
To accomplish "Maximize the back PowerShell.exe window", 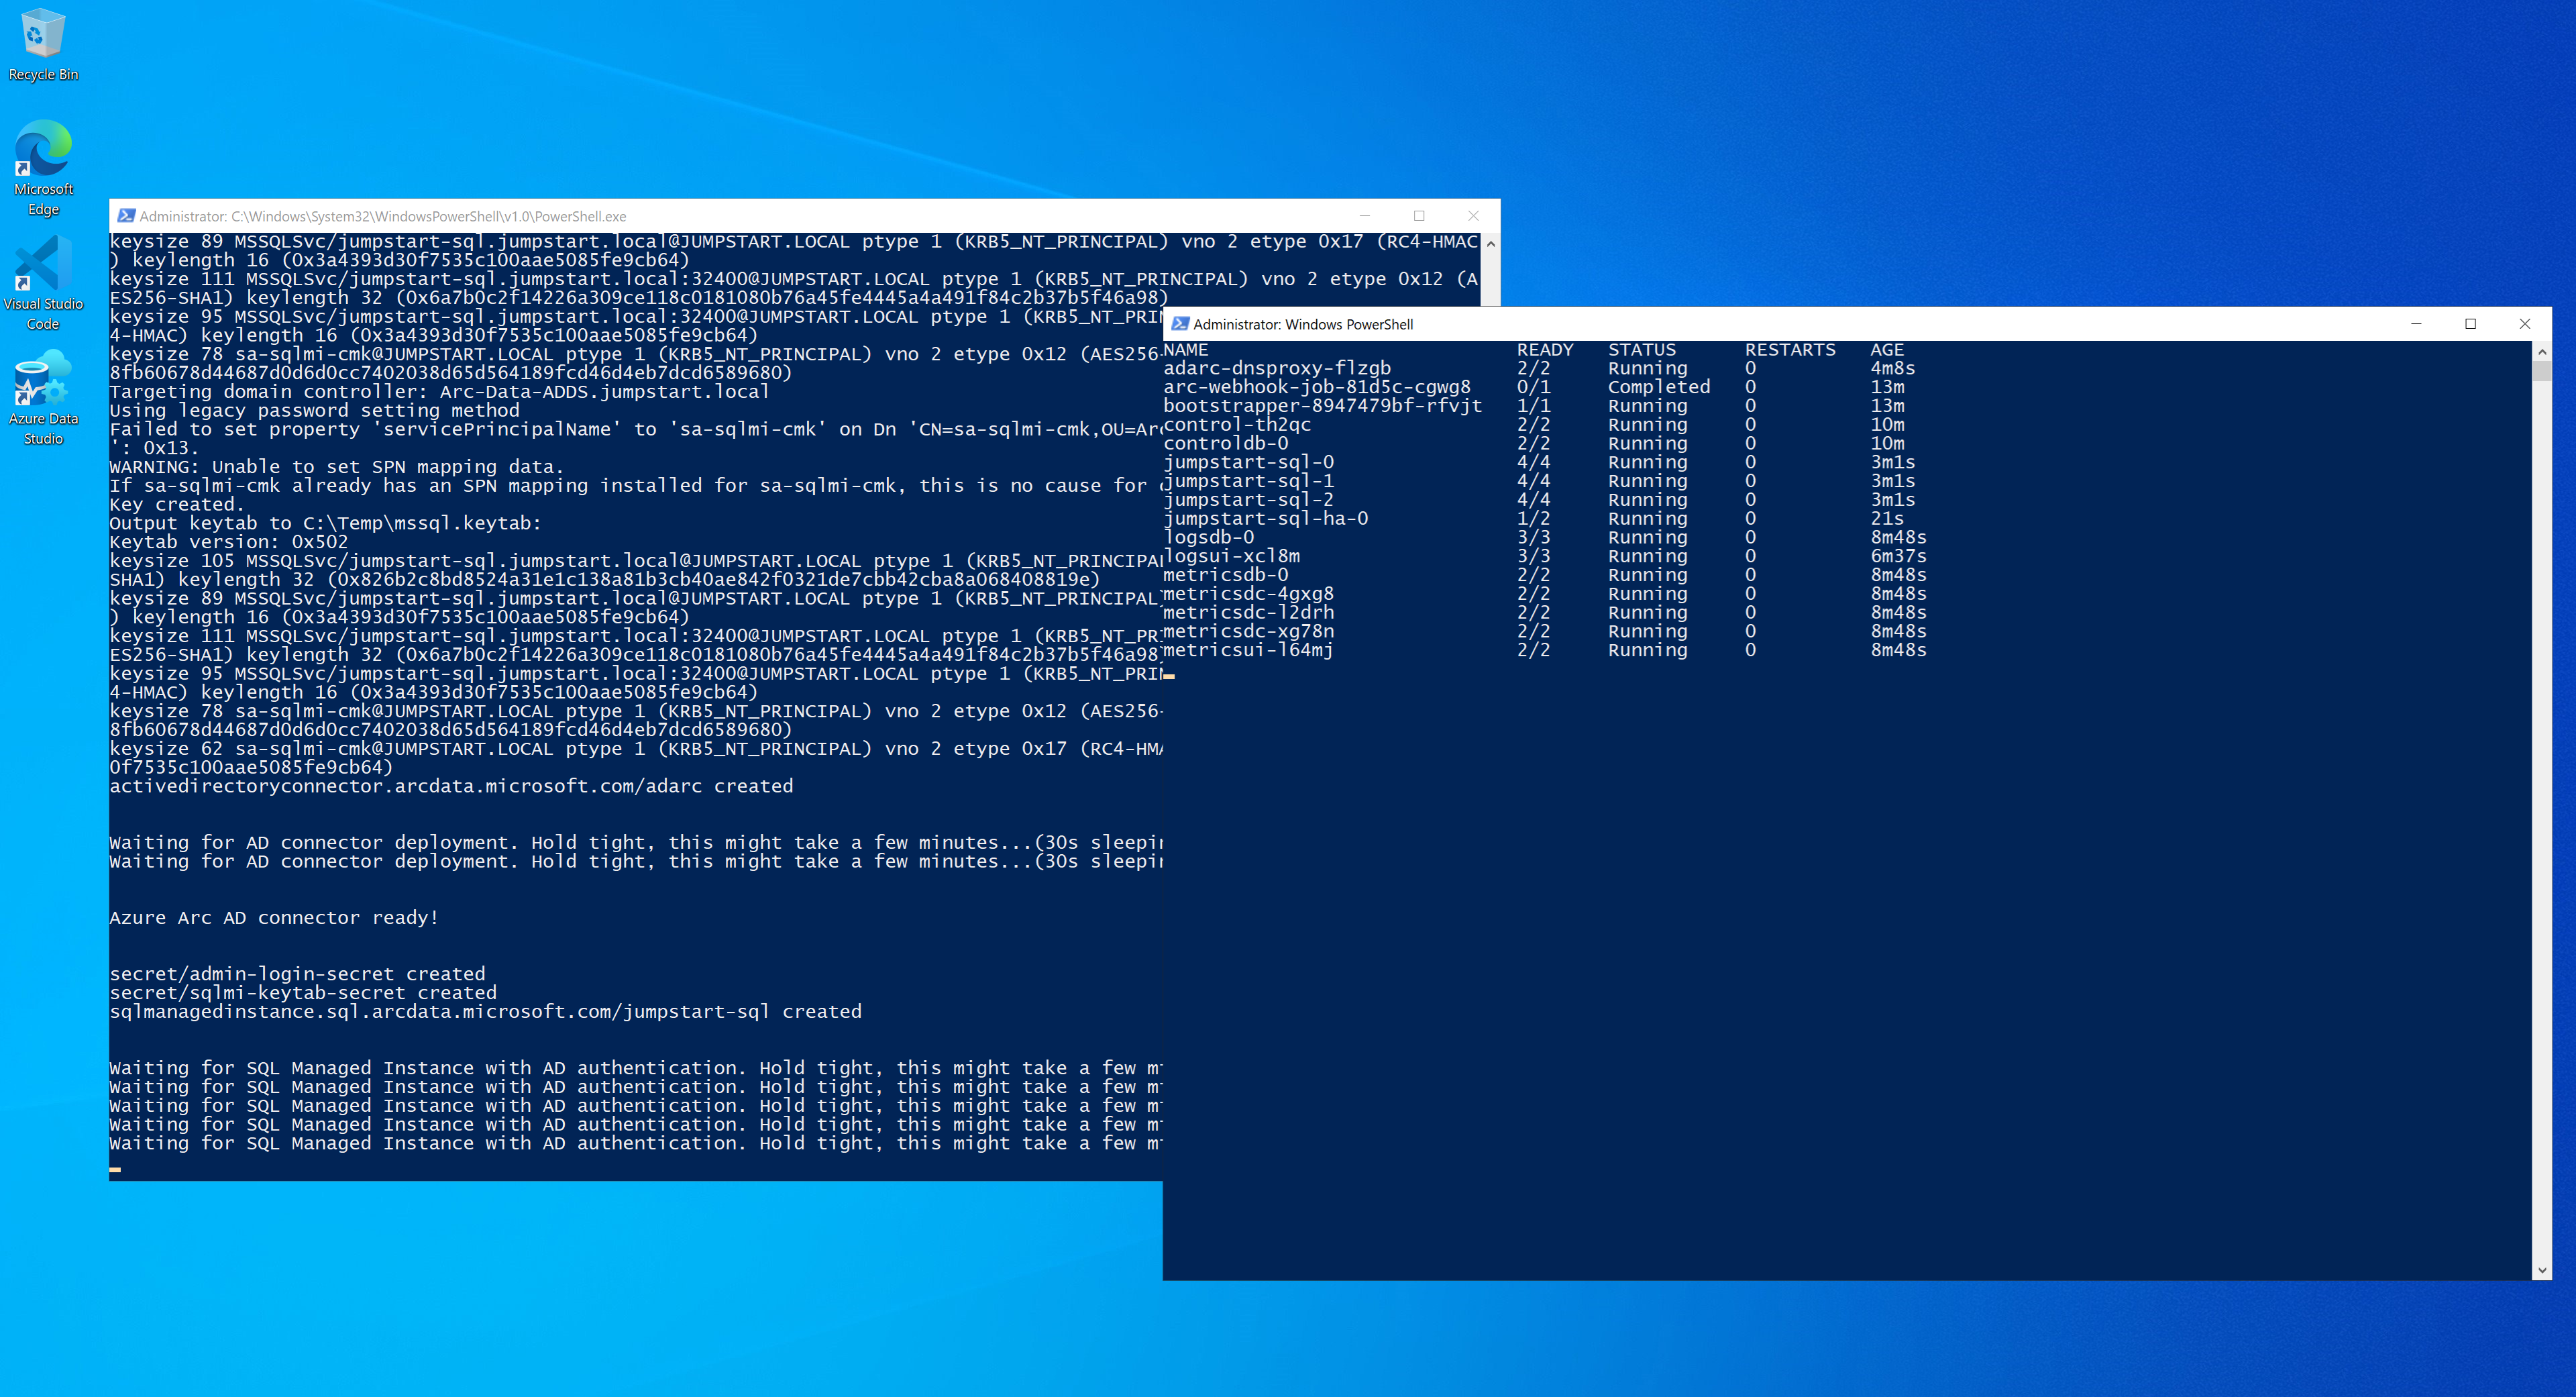I will point(1419,216).
